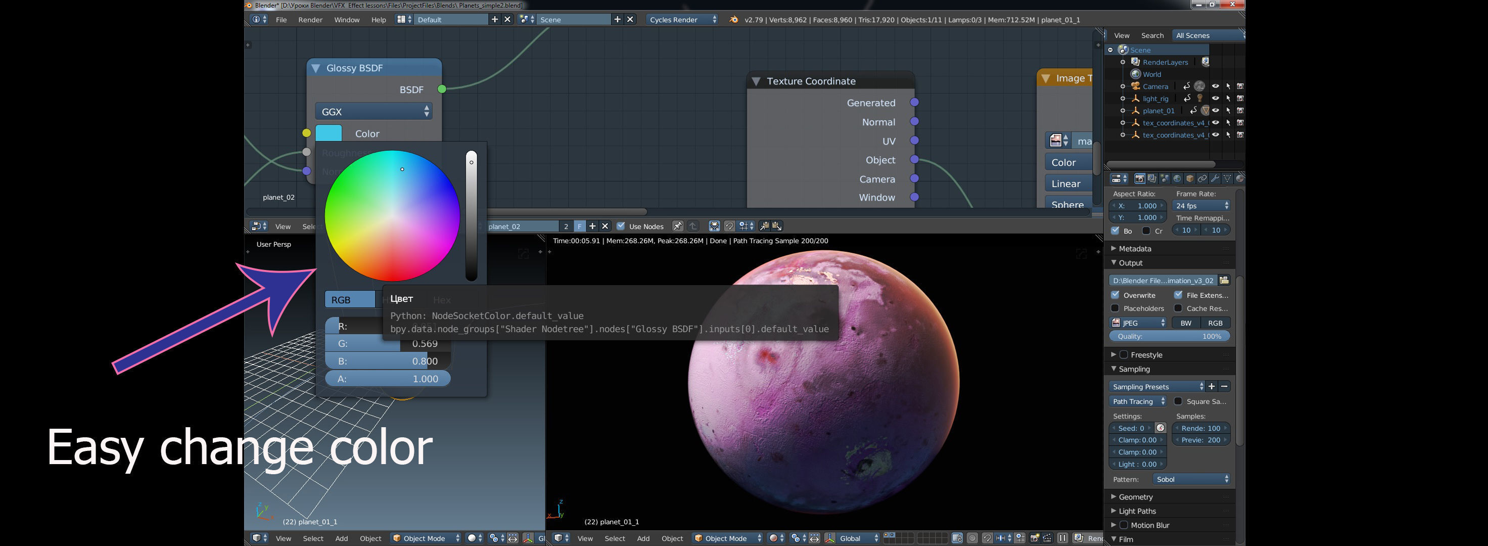Viewport: 1488px width, 546px height.
Task: Enable the Square Samples checkbox
Action: [1178, 401]
